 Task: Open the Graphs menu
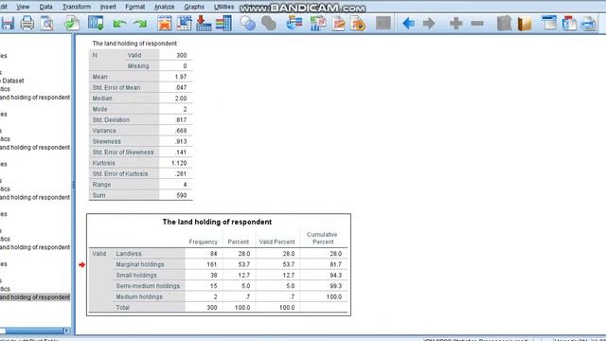tap(194, 7)
